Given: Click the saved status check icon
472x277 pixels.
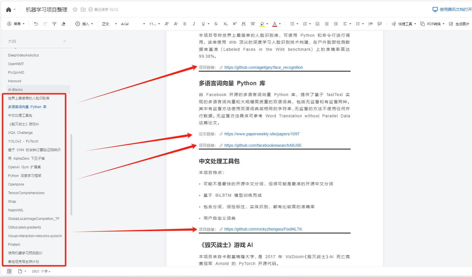Looking at the screenshot, I should coord(91,9).
